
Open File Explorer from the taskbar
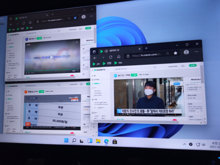(98, 141)
